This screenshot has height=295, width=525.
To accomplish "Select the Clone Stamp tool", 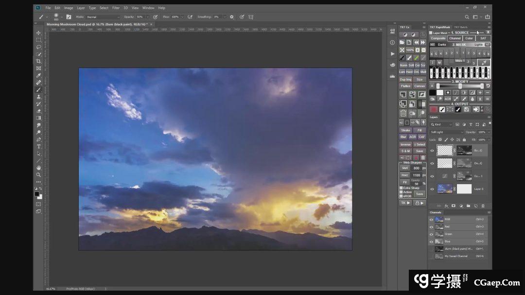I will (x=38, y=97).
